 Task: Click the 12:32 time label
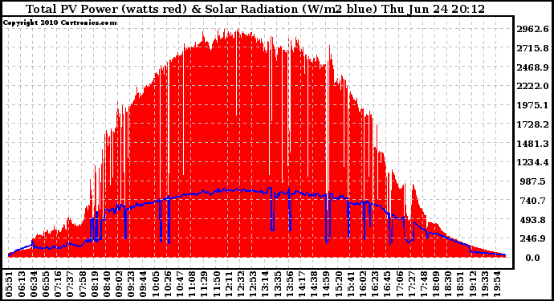[242, 284]
